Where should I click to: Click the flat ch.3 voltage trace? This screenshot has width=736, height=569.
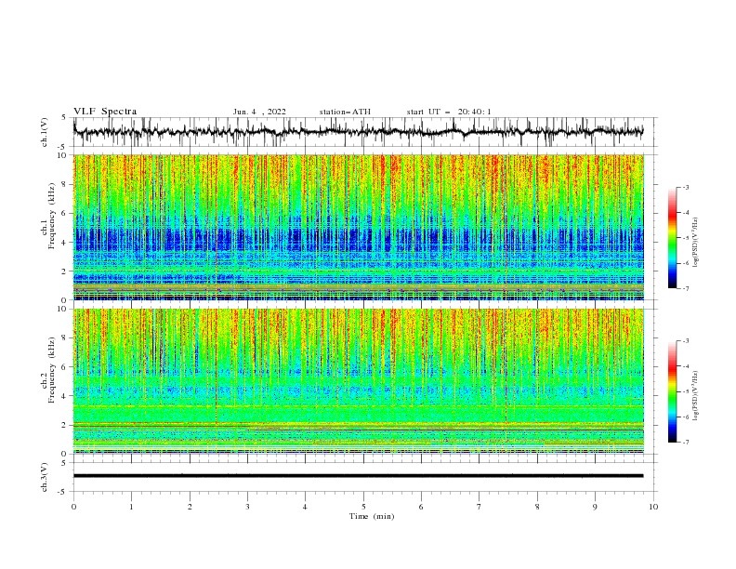click(358, 476)
